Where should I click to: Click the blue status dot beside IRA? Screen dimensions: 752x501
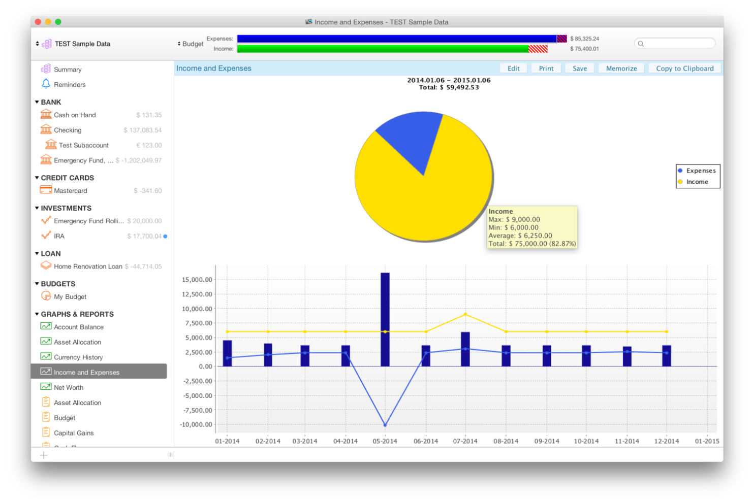click(166, 236)
